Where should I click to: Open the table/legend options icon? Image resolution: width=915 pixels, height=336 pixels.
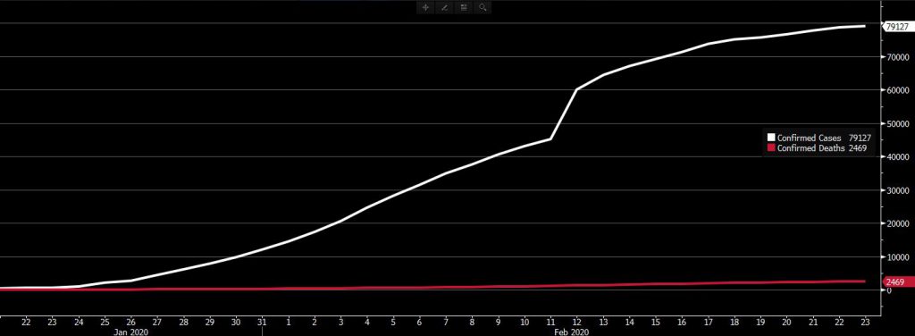pos(464,7)
